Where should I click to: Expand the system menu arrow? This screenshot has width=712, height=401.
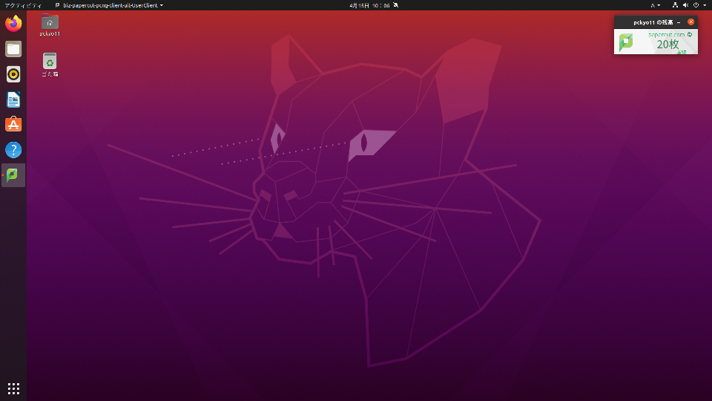click(705, 5)
